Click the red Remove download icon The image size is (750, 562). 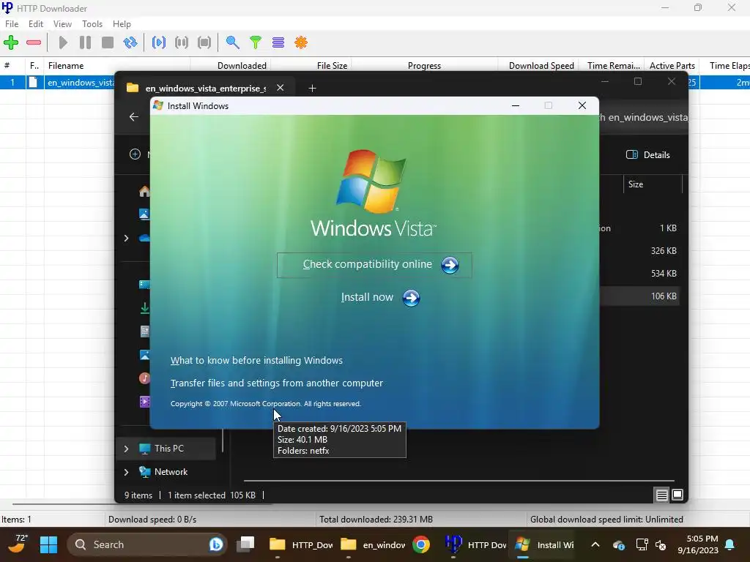tap(34, 42)
